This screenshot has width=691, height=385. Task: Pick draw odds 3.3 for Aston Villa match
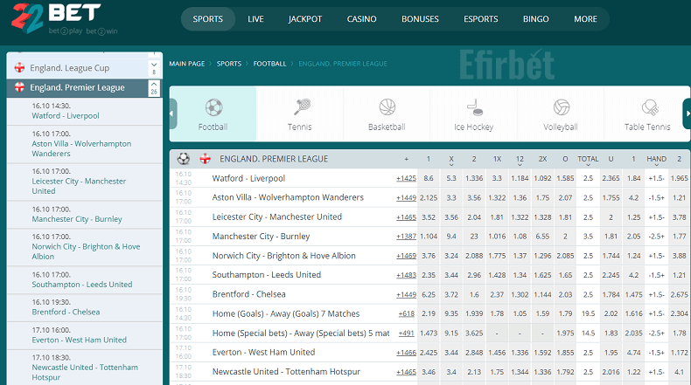(x=451, y=197)
